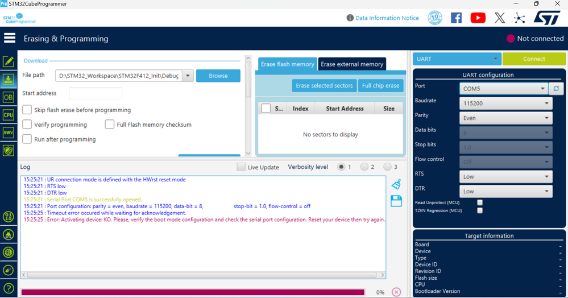Open security shield sidebar icon

(9, 150)
